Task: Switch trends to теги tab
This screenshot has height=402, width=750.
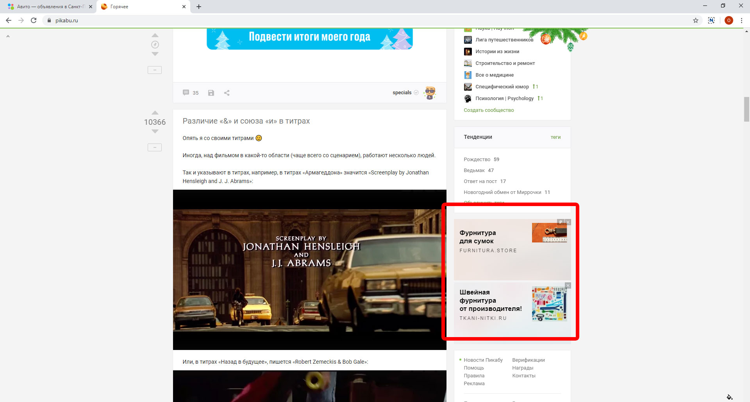Action: [x=555, y=137]
